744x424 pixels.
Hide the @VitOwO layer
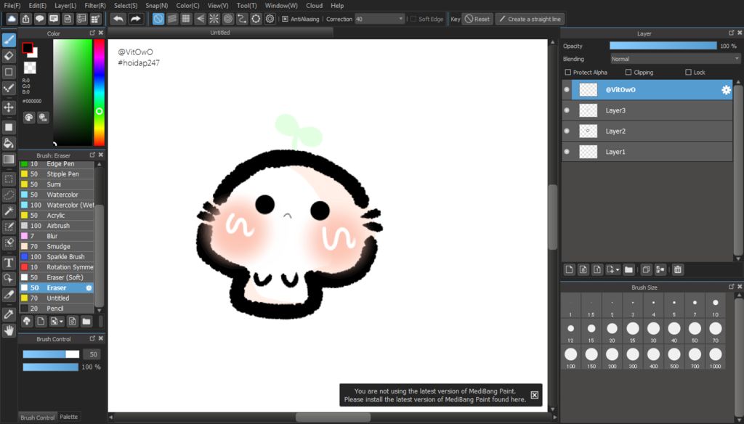pos(567,89)
